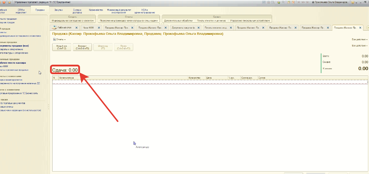Close the Рабочий стол tab

[76, 27]
